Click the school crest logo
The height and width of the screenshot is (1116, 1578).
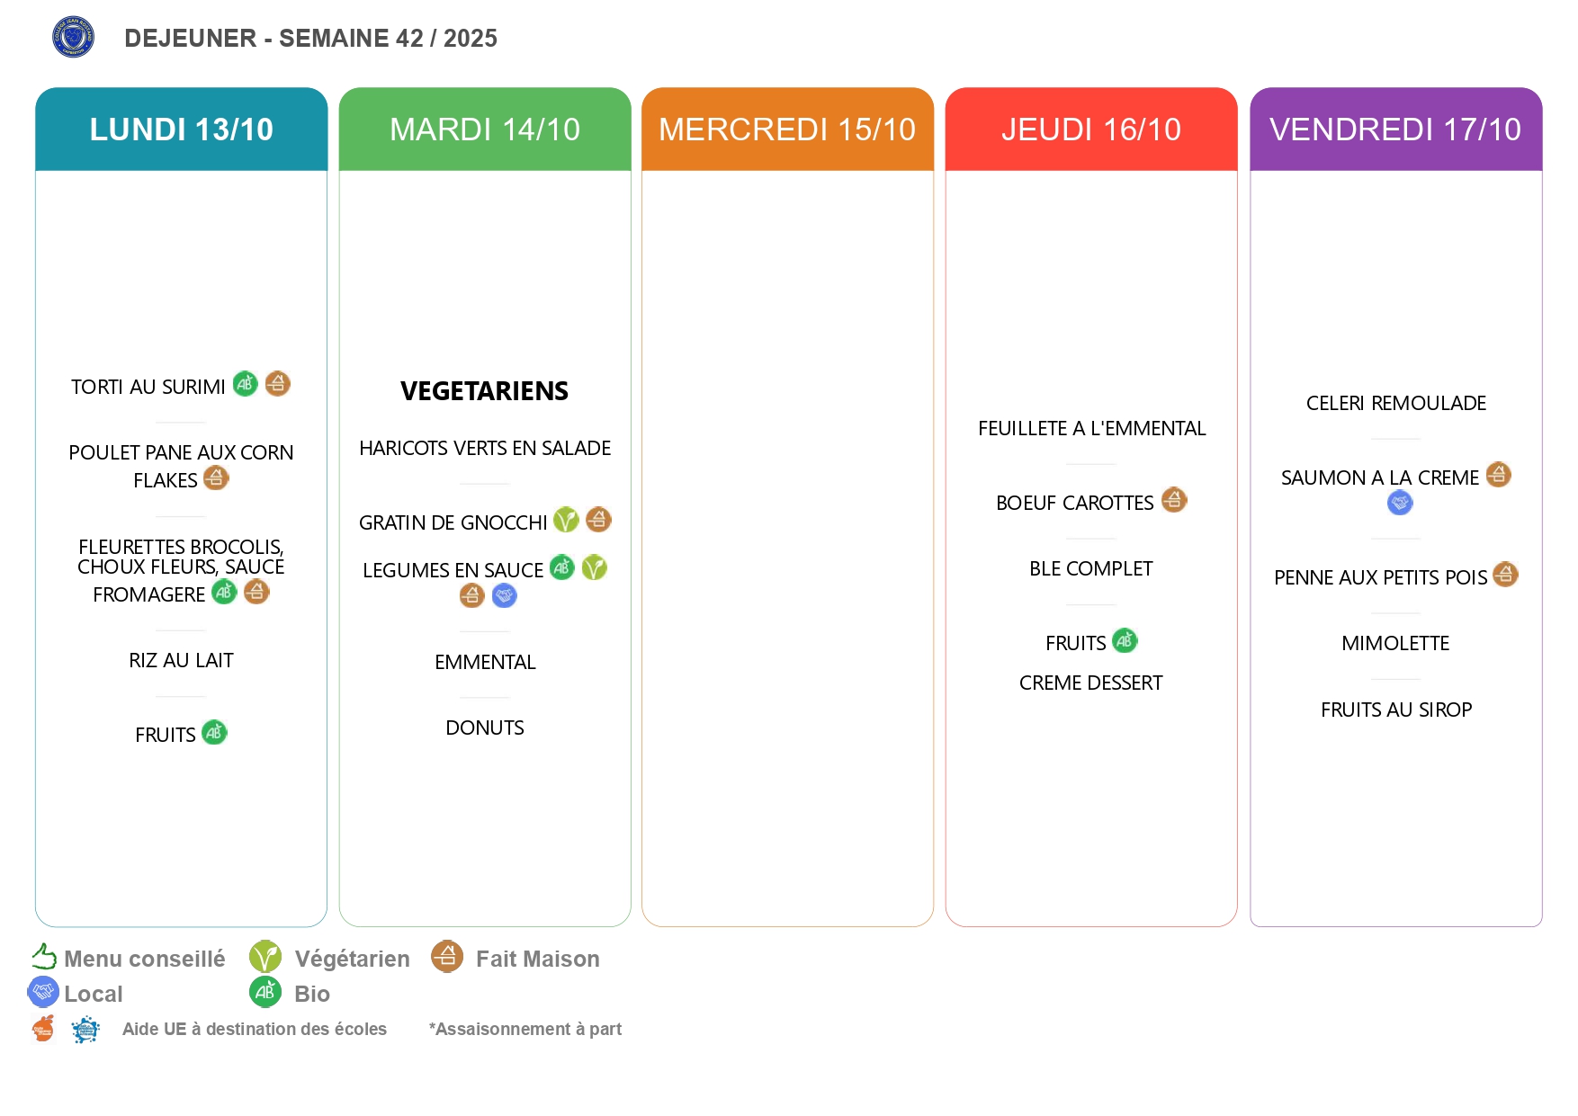[73, 37]
